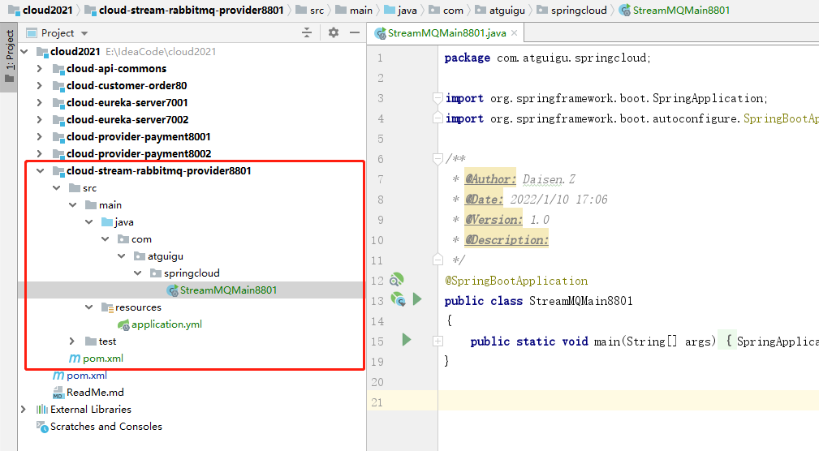Image resolution: width=819 pixels, height=451 pixels.
Task: Click the StreamMQMain8801 class name in code
Action: pyautogui.click(x=581, y=301)
